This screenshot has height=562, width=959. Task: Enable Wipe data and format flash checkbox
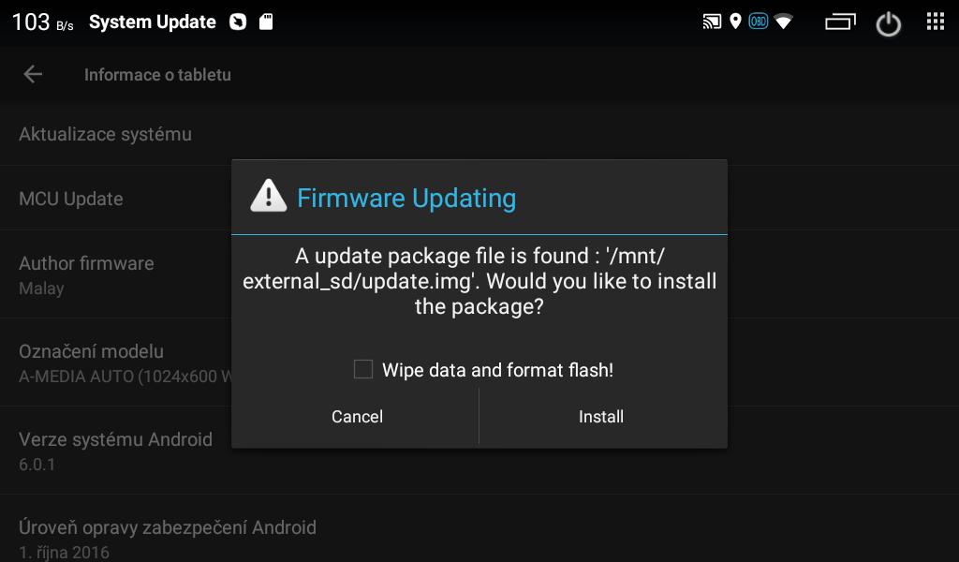(363, 369)
